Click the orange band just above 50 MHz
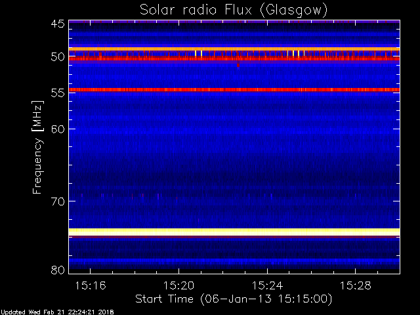The image size is (420, 315). pyautogui.click(x=234, y=49)
